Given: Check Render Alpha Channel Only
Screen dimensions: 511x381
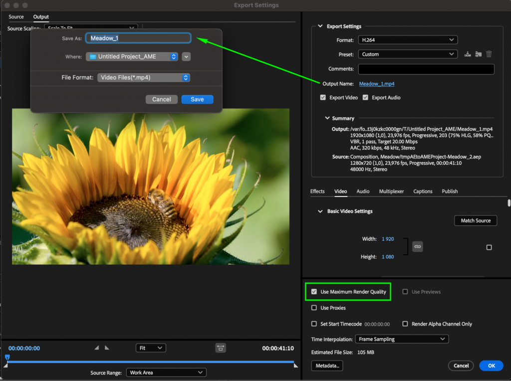Looking at the screenshot, I should coord(405,324).
